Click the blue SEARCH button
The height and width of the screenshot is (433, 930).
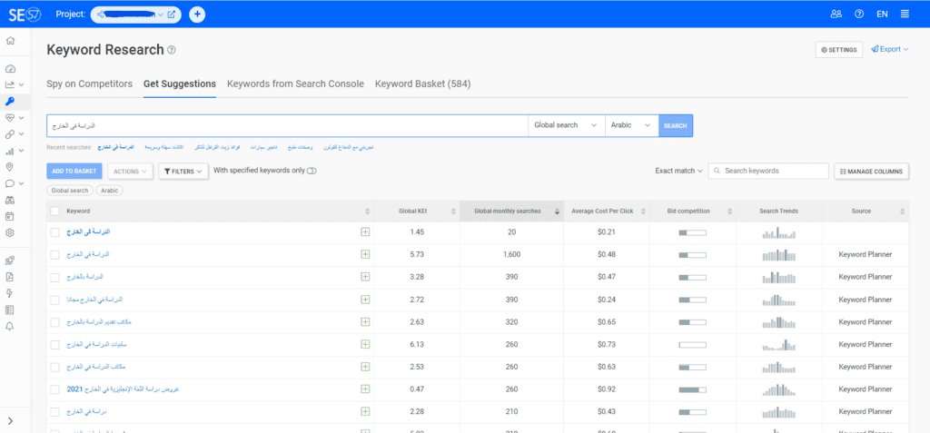676,126
